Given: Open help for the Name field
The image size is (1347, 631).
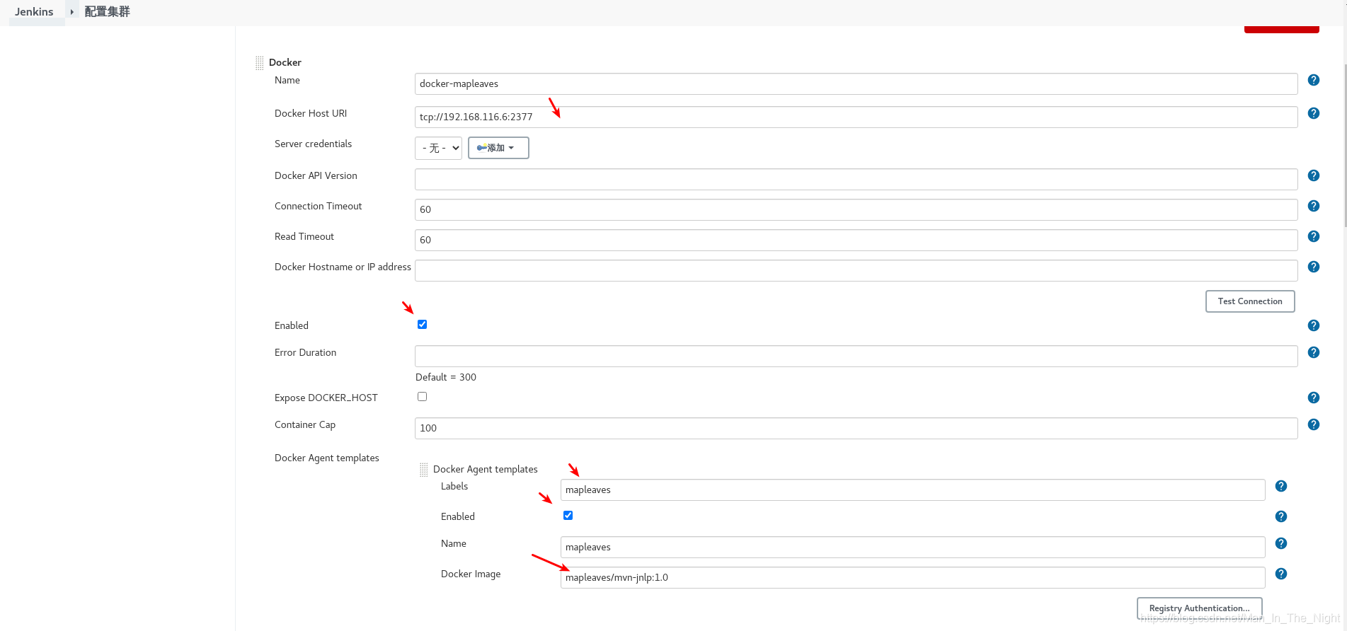Looking at the screenshot, I should 1313,80.
